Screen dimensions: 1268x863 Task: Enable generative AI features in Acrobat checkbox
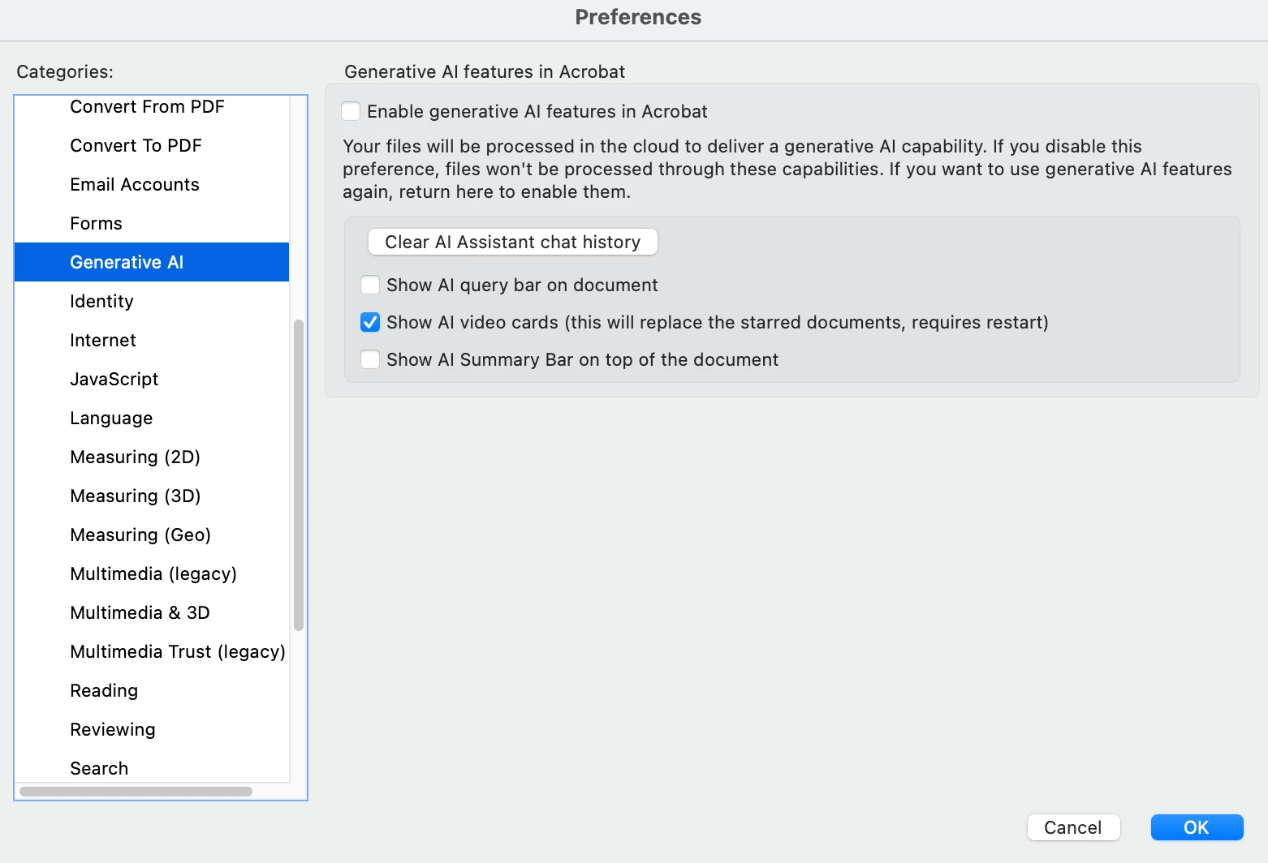pyautogui.click(x=351, y=111)
